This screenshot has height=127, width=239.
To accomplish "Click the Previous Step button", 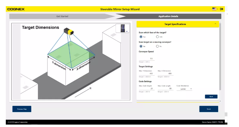I will pos(22,109).
